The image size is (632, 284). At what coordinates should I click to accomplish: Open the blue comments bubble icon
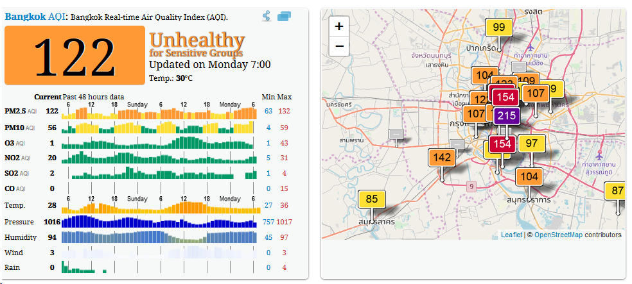tap(284, 17)
